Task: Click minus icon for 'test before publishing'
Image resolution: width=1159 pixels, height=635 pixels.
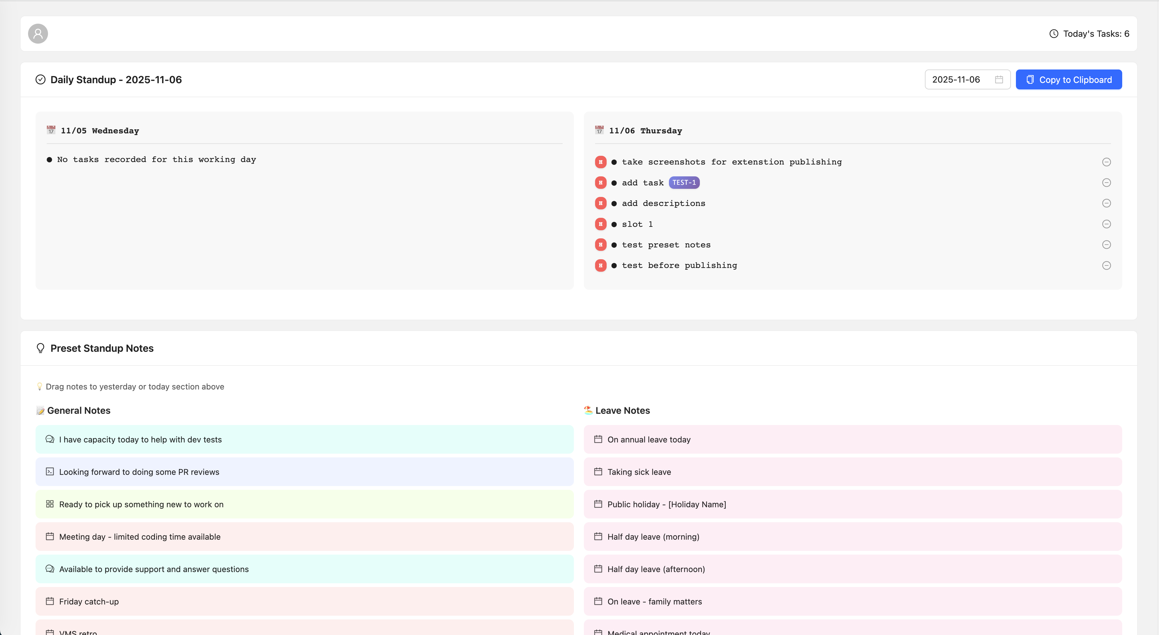Action: pyautogui.click(x=1106, y=265)
